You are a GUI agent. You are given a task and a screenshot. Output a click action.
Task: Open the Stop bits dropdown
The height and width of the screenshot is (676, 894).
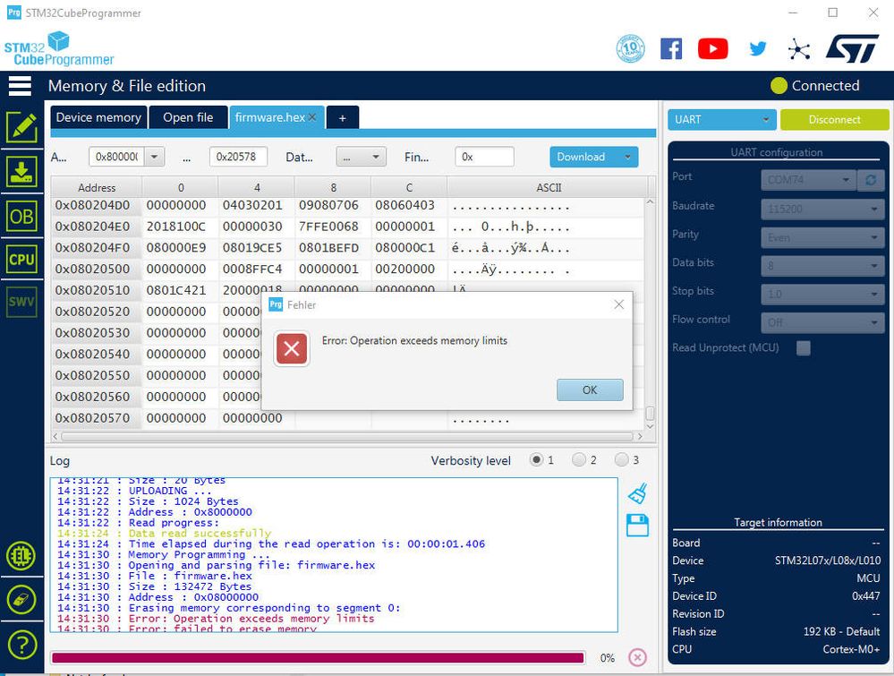(x=822, y=295)
